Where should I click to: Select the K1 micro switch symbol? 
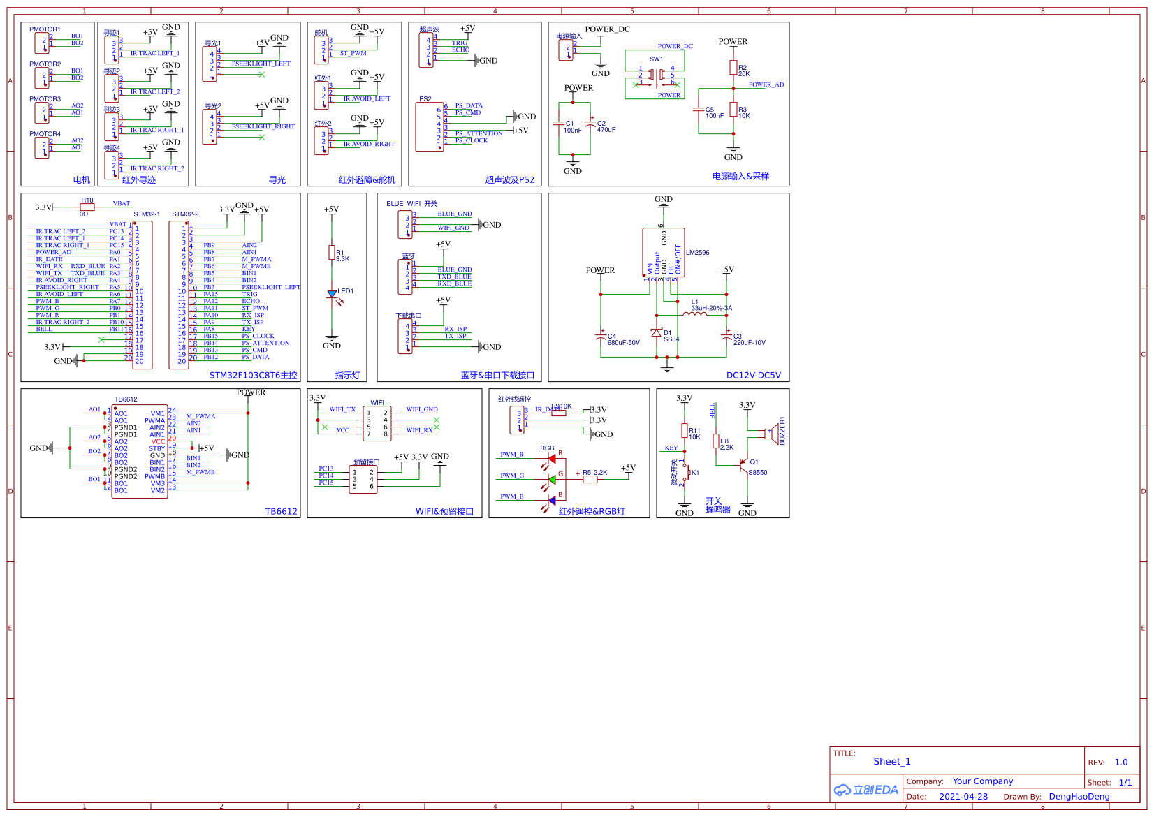pos(685,473)
